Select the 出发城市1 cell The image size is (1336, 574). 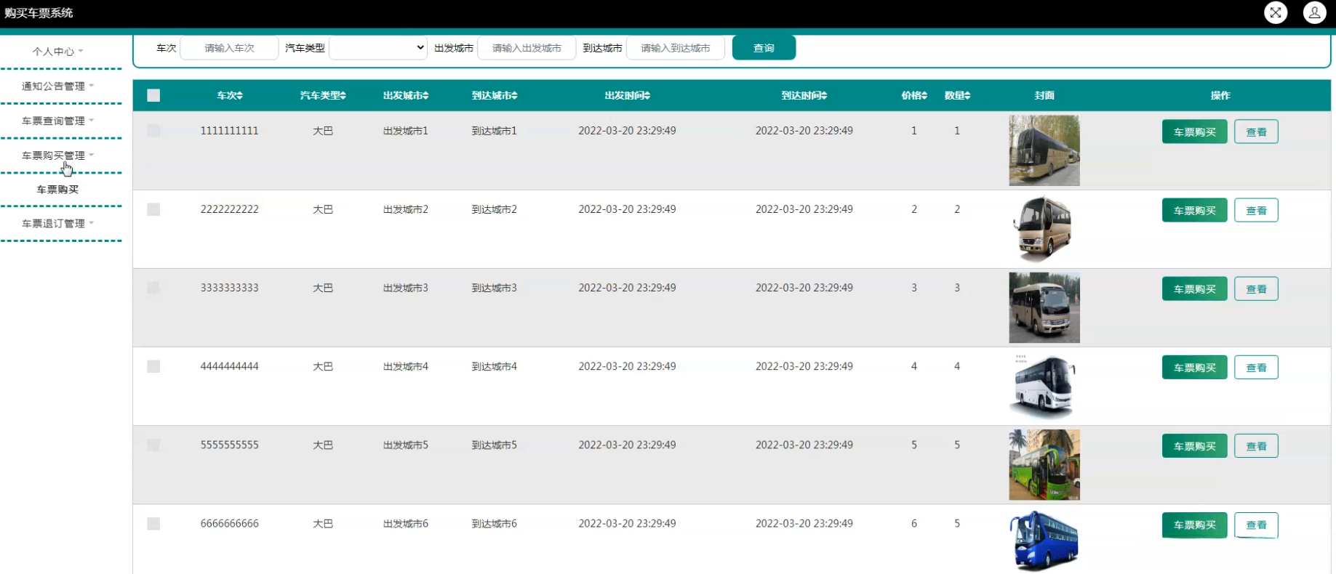pos(406,131)
